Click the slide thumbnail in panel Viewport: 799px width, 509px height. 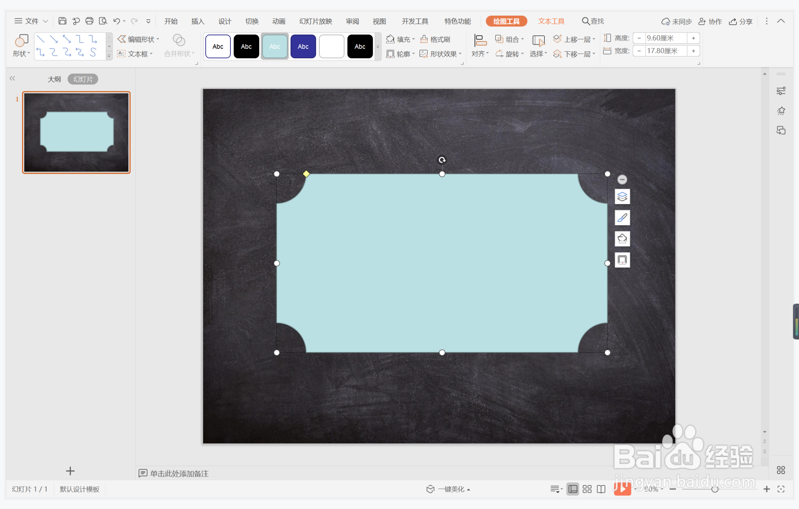[76, 131]
